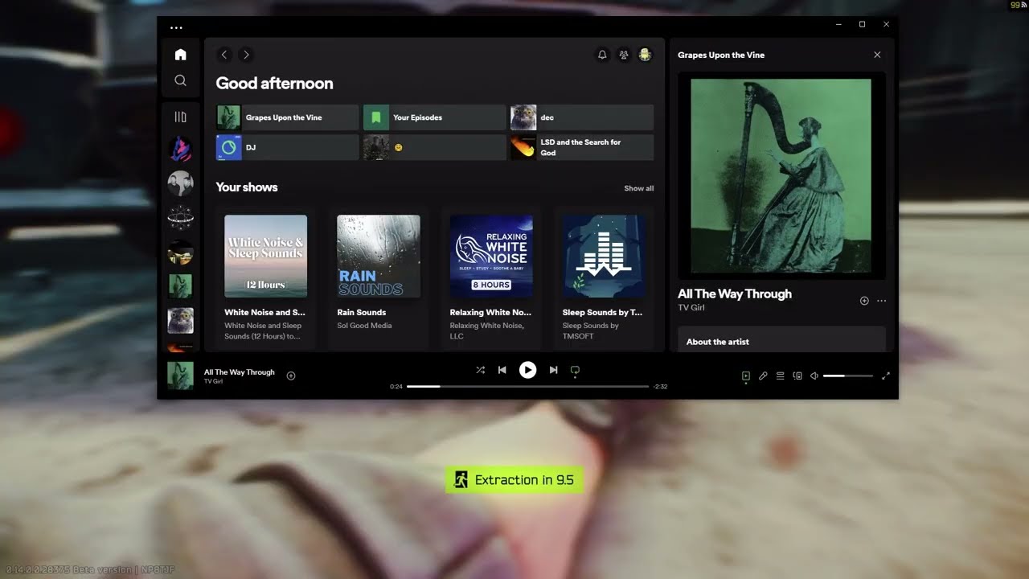Open the Sleep Sounds by TMSOFT show cover

(604, 257)
